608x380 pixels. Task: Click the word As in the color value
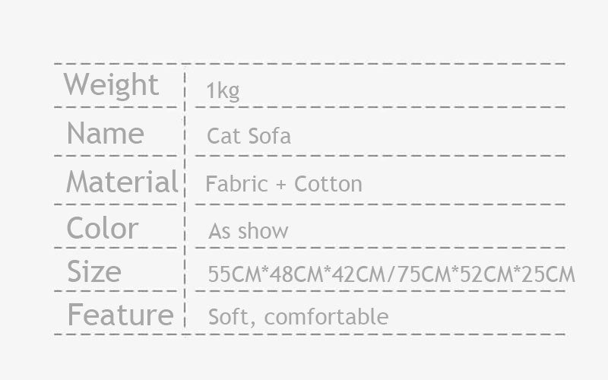[x=219, y=232]
